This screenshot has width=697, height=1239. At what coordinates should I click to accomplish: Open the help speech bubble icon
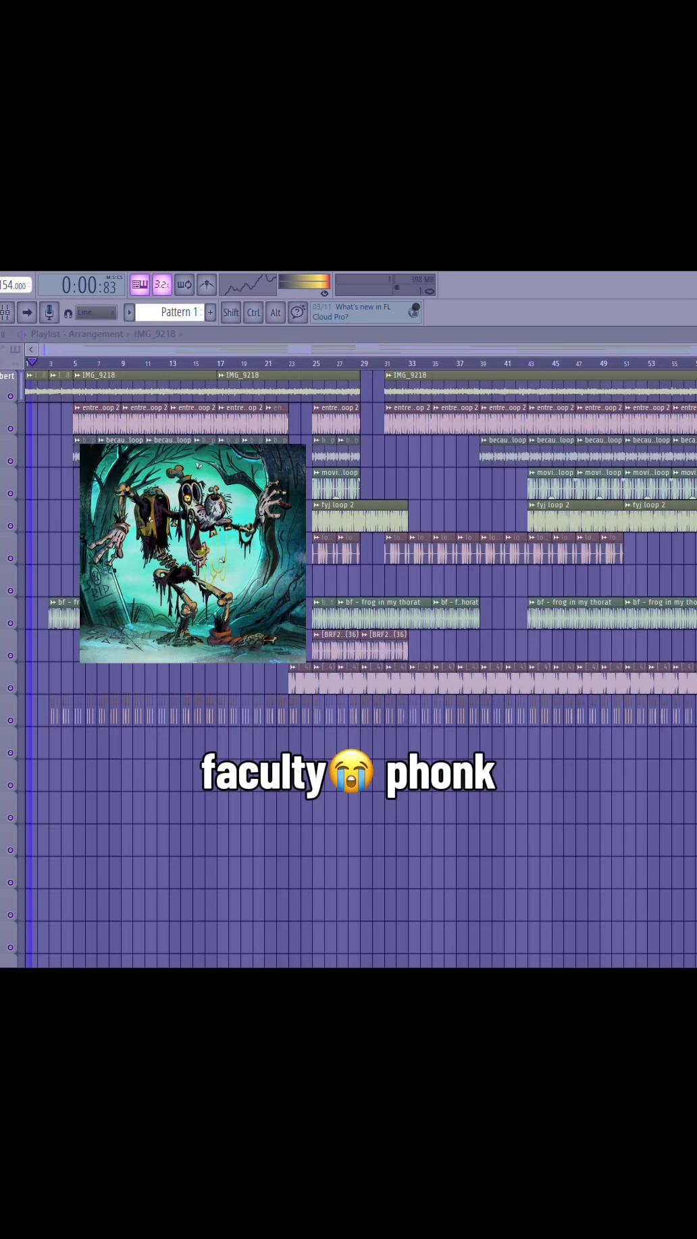[298, 312]
